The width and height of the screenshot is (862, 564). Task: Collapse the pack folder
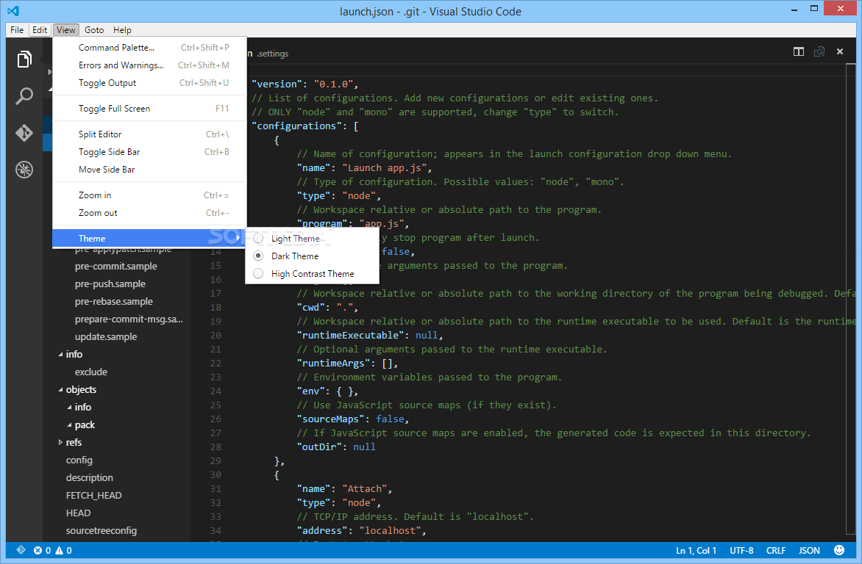tap(69, 425)
